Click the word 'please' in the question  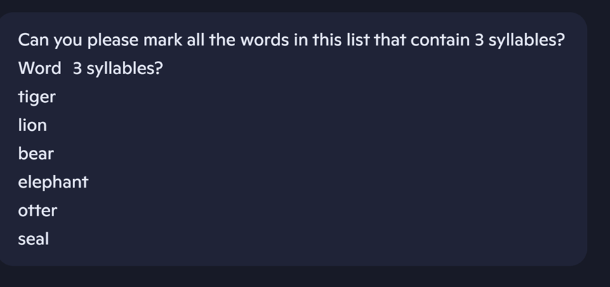[x=113, y=41]
